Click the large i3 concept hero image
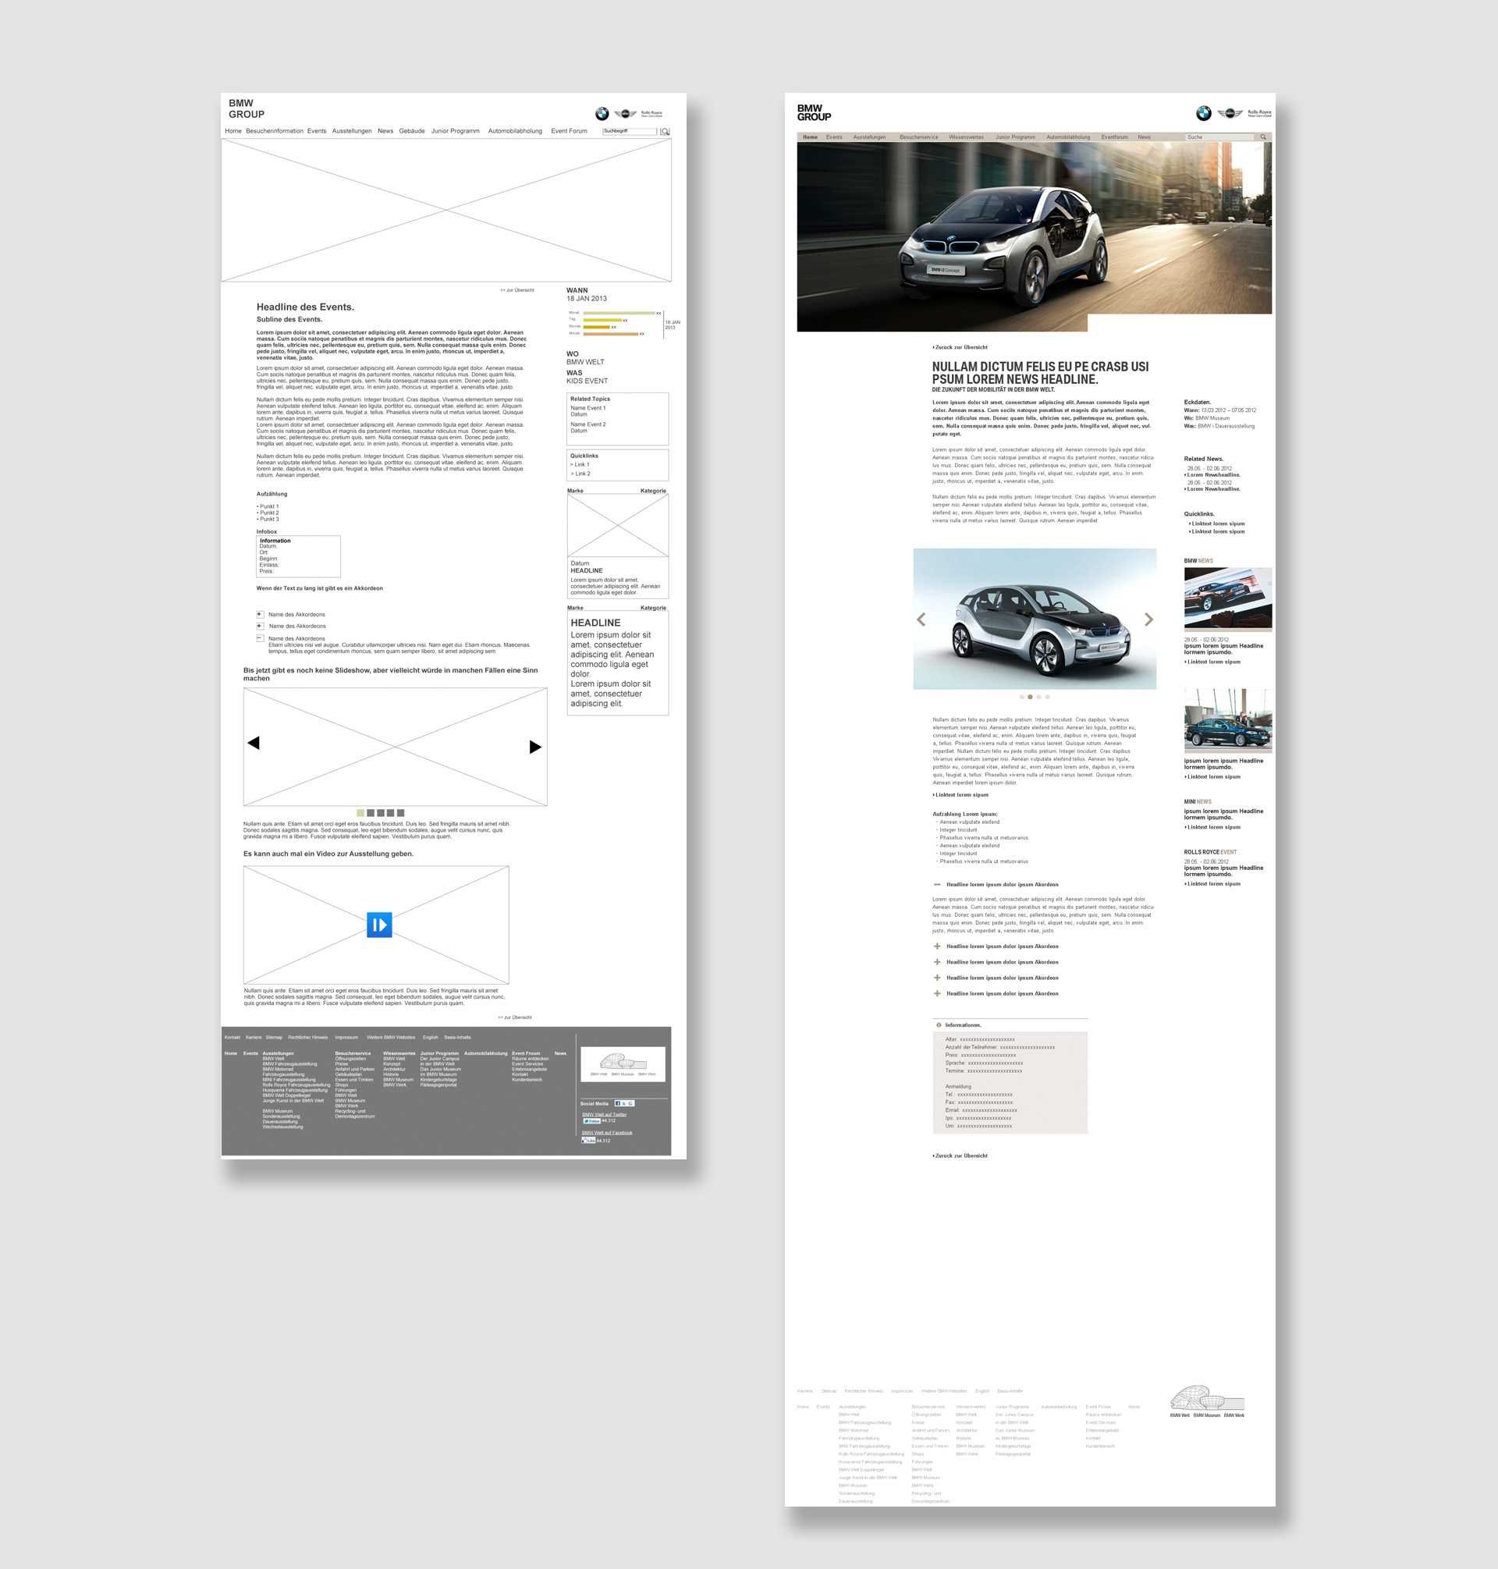Viewport: 1498px width, 1569px height. (1034, 236)
